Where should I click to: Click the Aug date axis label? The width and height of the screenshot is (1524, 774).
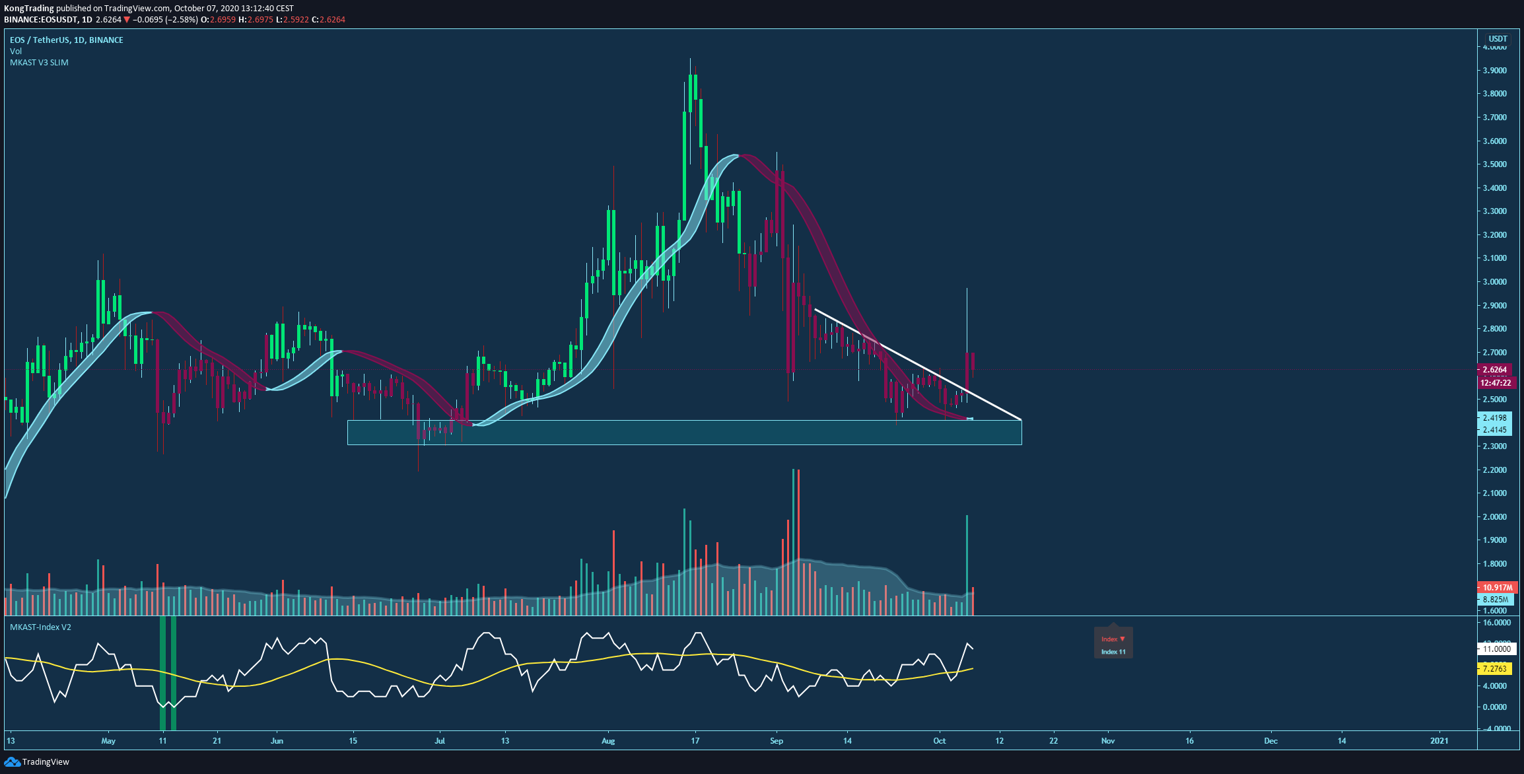pos(608,741)
